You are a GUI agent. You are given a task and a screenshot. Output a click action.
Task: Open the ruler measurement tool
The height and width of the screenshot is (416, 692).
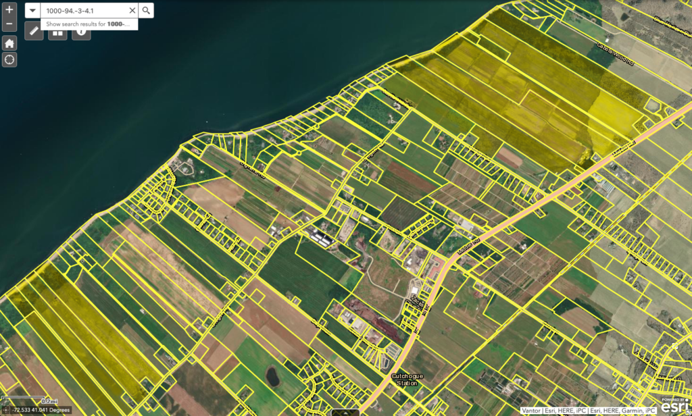click(34, 30)
